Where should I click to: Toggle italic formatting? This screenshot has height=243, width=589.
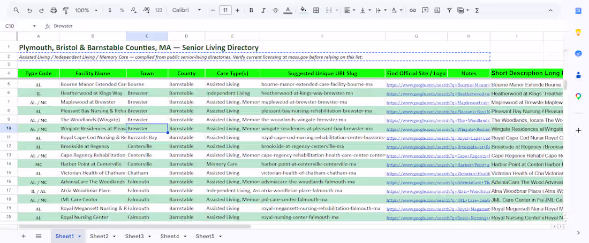click(263, 11)
